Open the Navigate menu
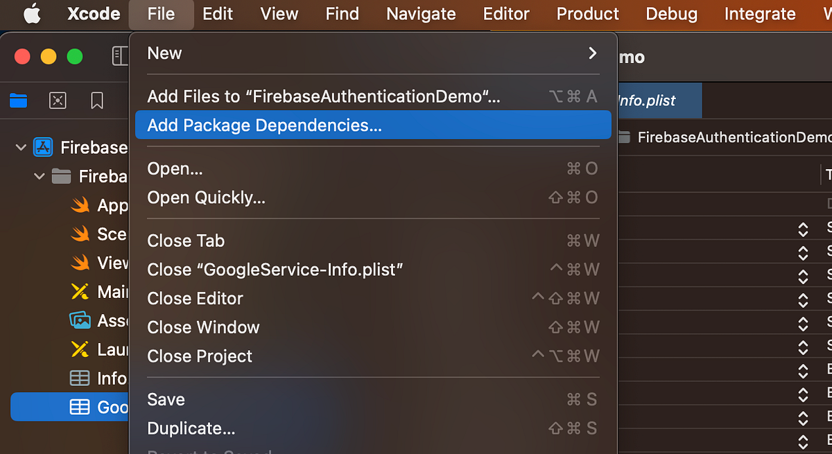 coord(421,14)
